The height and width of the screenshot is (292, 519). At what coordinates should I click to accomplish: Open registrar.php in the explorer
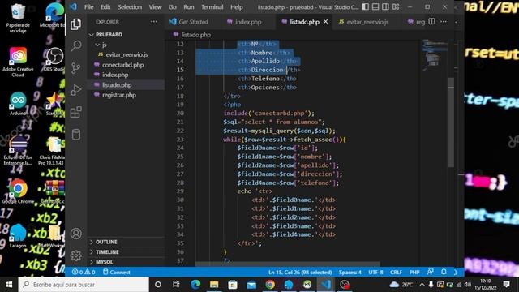(x=126, y=95)
